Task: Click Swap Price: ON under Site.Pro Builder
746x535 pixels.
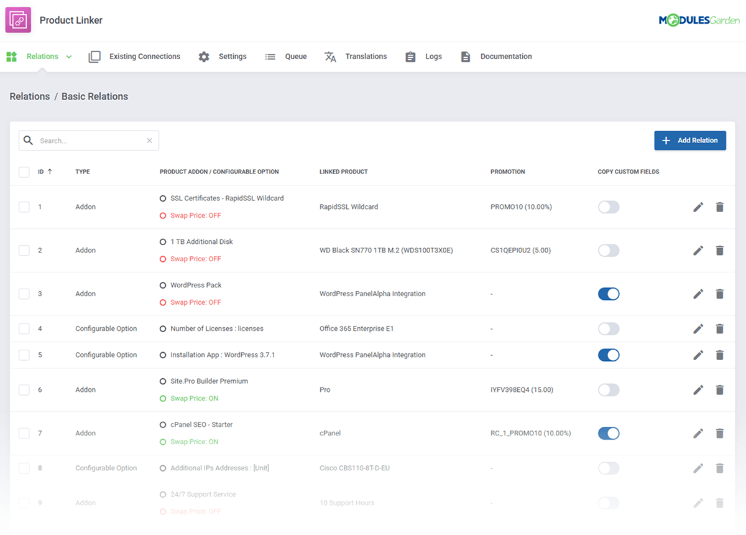Action: coord(195,399)
